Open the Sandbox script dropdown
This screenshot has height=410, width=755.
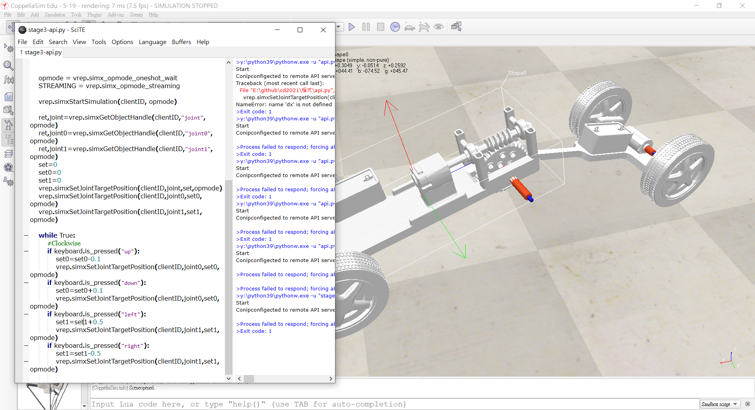(x=720, y=404)
